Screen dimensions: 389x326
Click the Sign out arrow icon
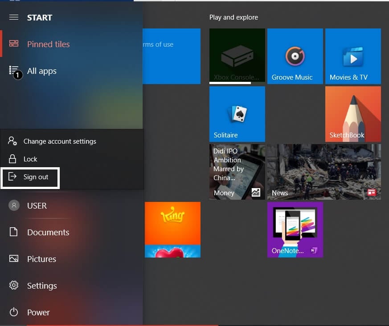click(x=12, y=177)
